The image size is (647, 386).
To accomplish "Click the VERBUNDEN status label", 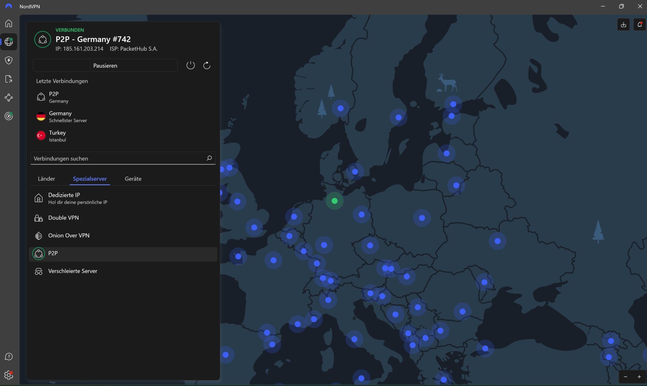I will [70, 30].
